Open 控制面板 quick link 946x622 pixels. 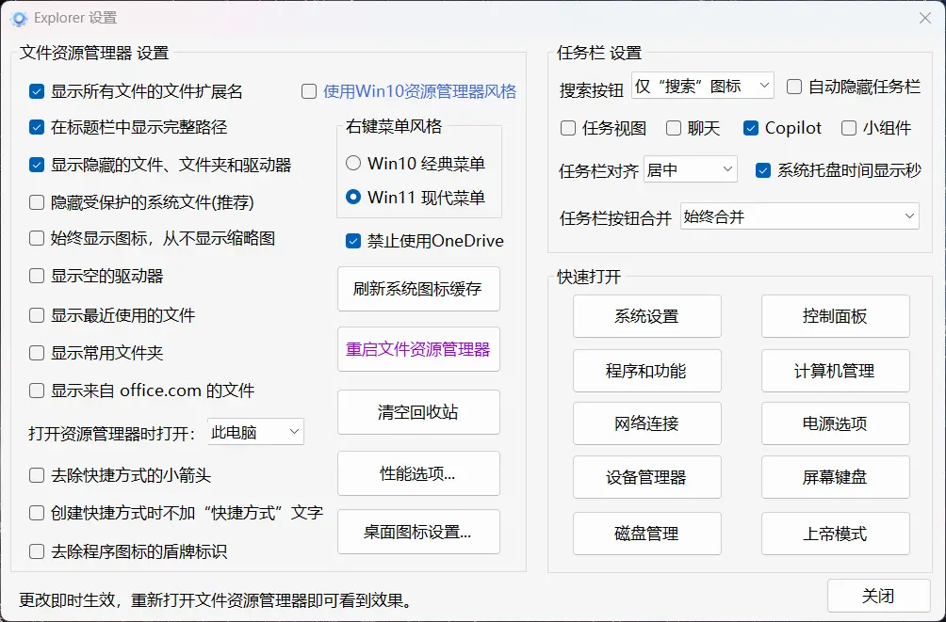[x=835, y=316]
